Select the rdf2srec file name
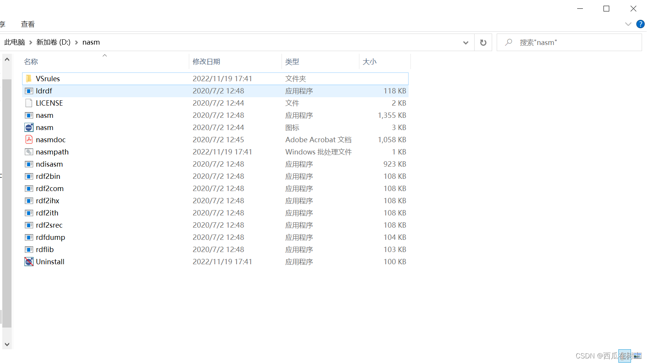The width and height of the screenshot is (647, 363). [x=49, y=225]
